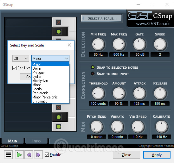174x163 pixels.
Task: Click the 90 % amount value
Action: [x=119, y=103]
